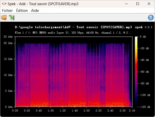155x117 pixels.
Task: Click the 1:20 time label
Action: click(63, 111)
